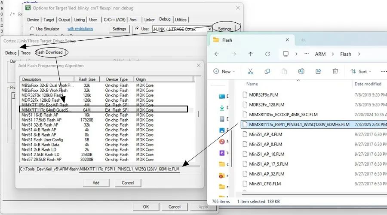Click the Desktop icon in the sidebar
The width and height of the screenshot is (387, 215).
point(222,96)
